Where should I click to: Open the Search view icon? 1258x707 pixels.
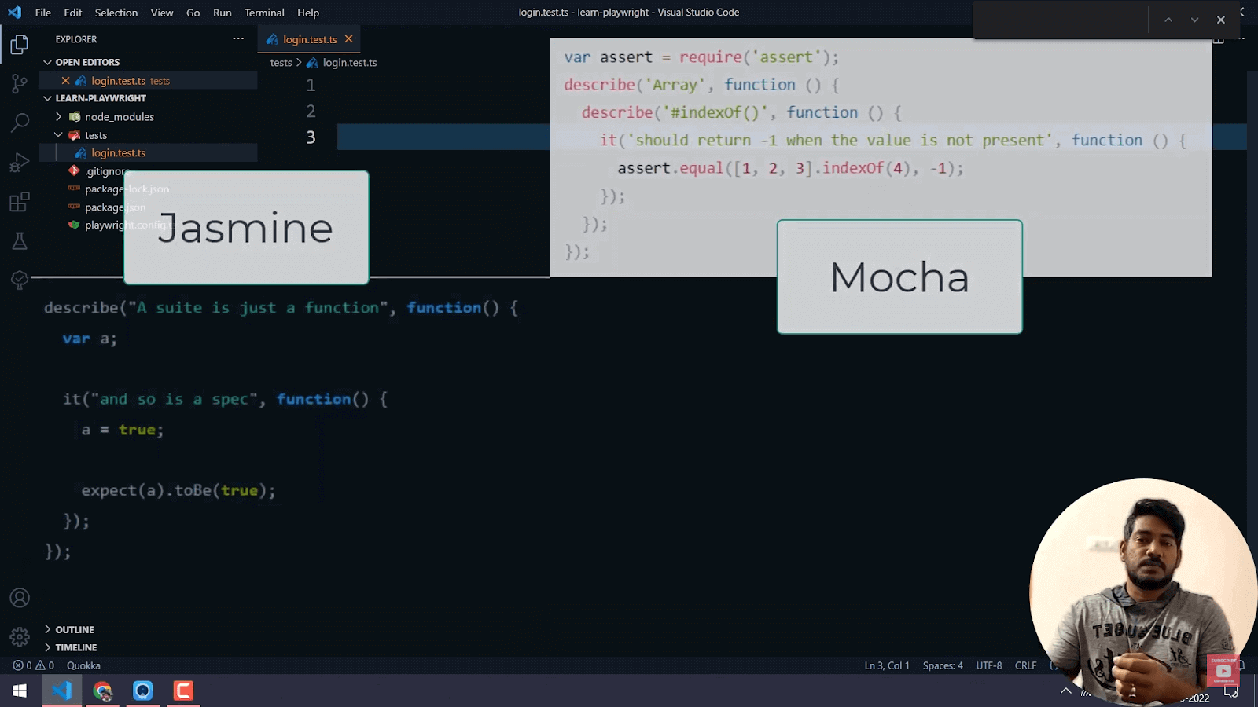click(x=20, y=123)
